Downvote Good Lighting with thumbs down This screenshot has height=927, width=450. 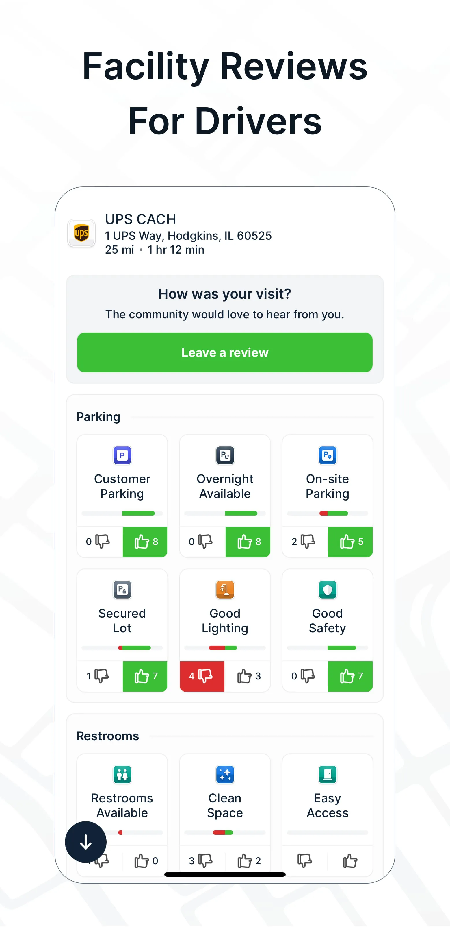click(x=202, y=677)
